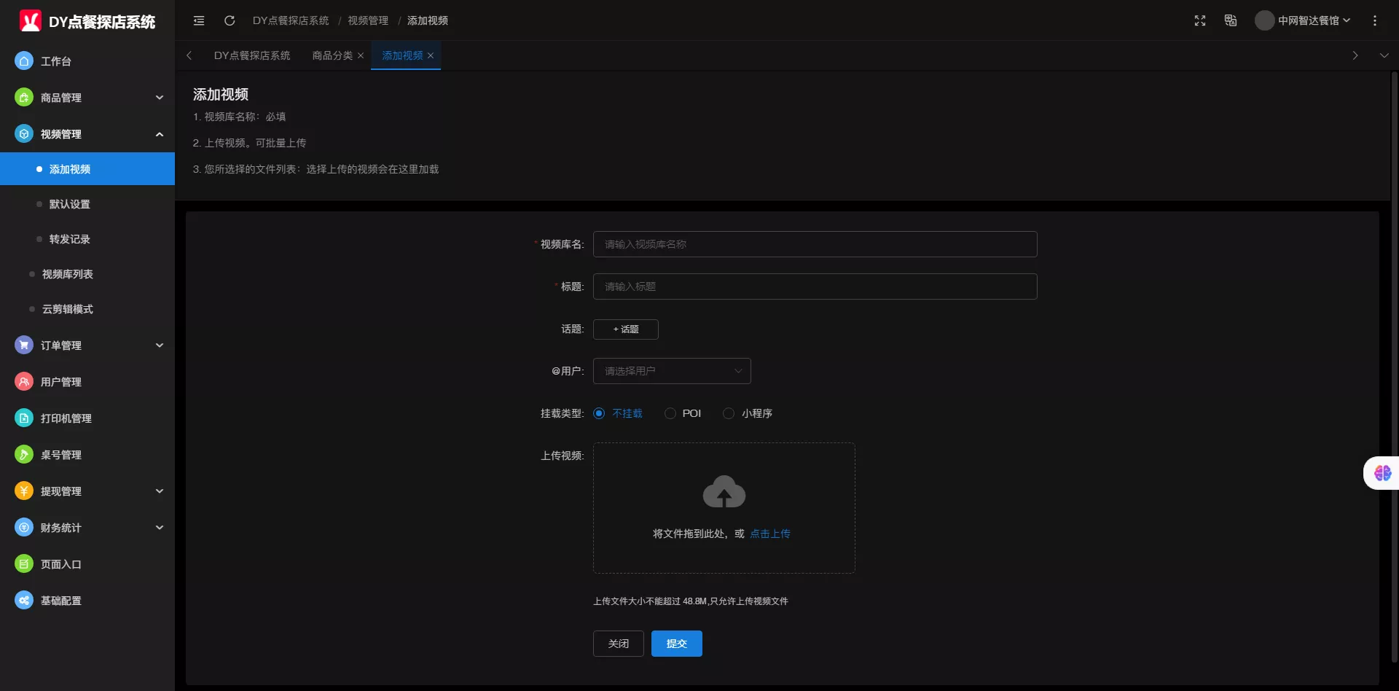Click the language translate icon
This screenshot has width=1399, height=691.
tap(1231, 20)
